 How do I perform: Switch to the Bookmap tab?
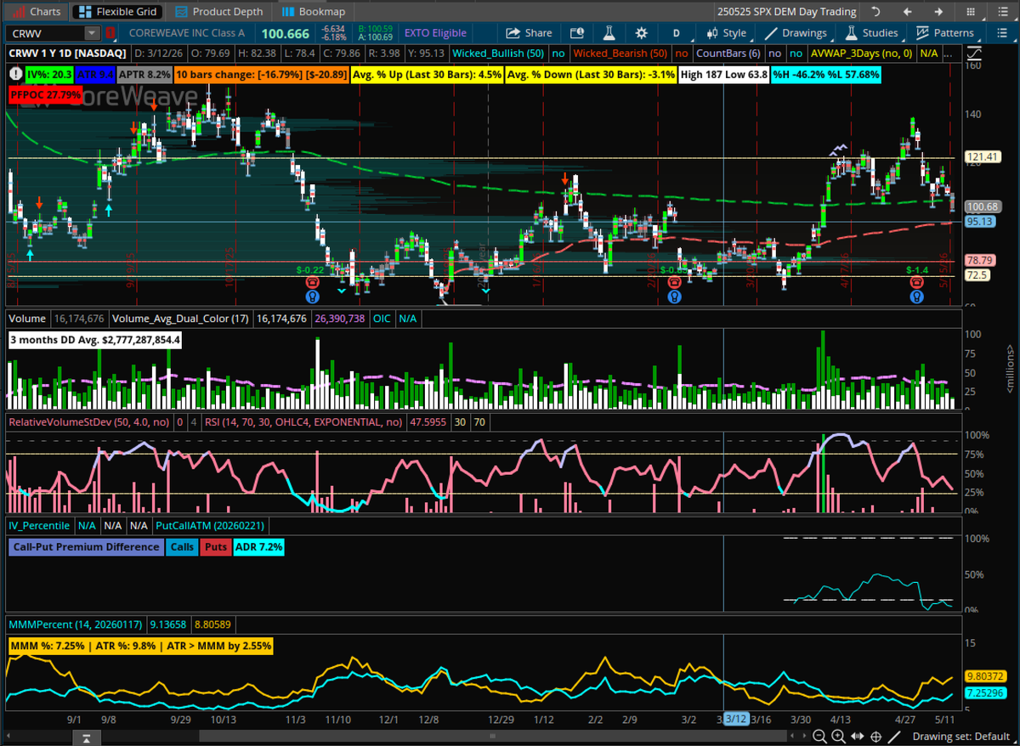[x=314, y=12]
